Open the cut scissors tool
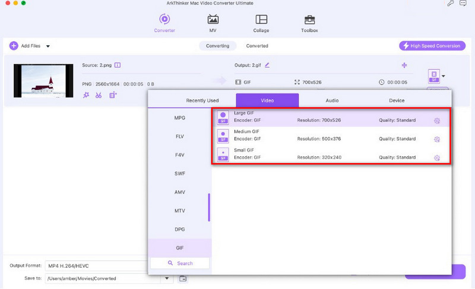This screenshot has height=289, width=475. pyautogui.click(x=99, y=95)
